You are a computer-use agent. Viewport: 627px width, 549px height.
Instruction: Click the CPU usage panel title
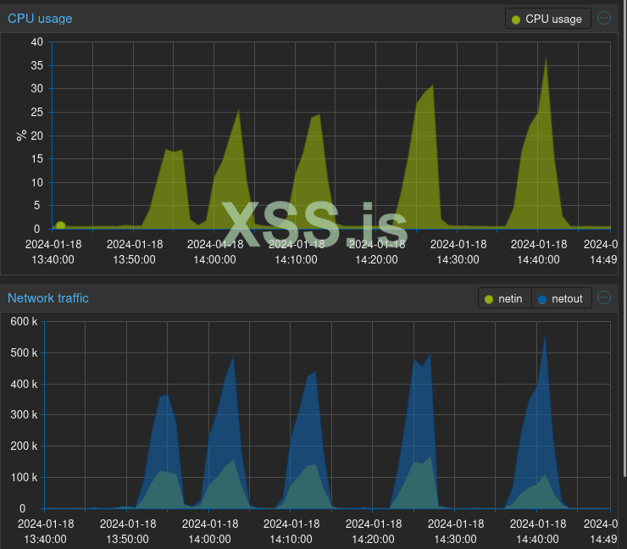click(40, 19)
